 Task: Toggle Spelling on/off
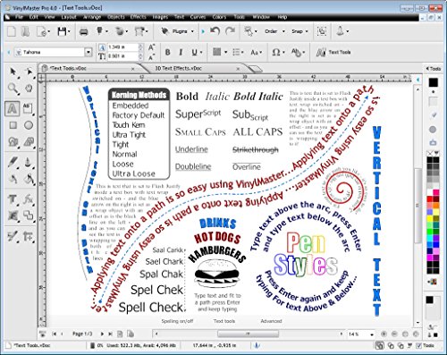[x=177, y=321]
